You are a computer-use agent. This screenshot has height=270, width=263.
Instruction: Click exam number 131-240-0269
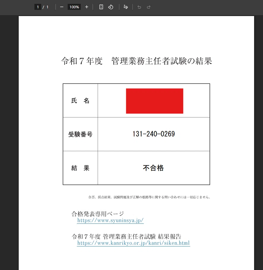[x=153, y=134]
